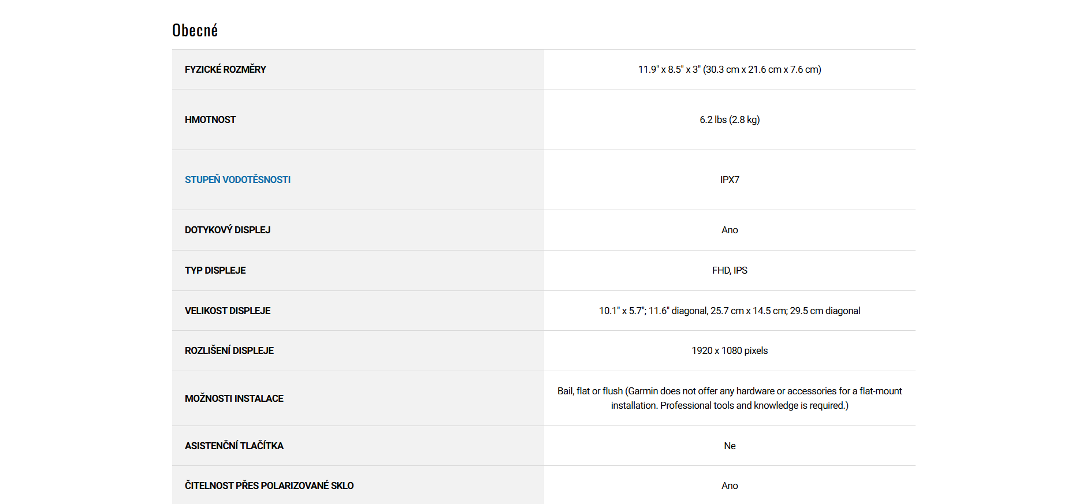Click the Asistenční tlačítka row label
This screenshot has height=504, width=1090.
point(234,446)
